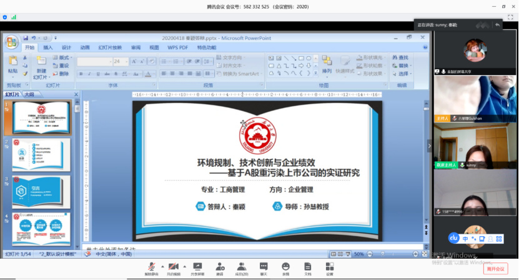Image resolution: width=519 pixels, height=280 pixels.
Task: Select slide 2 thumbnail in slide panel
Action: click(x=41, y=155)
